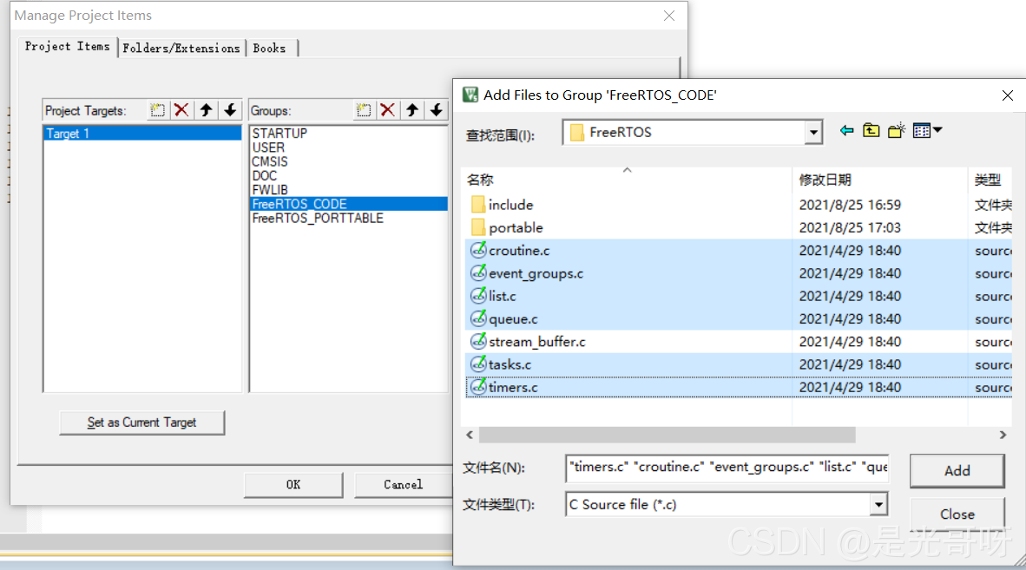
Task: Move selected Group down
Action: click(437, 110)
